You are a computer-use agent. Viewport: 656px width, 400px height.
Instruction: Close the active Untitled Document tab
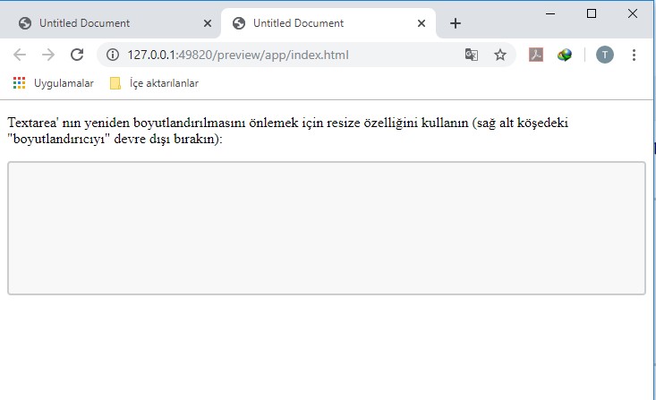pyautogui.click(x=422, y=23)
